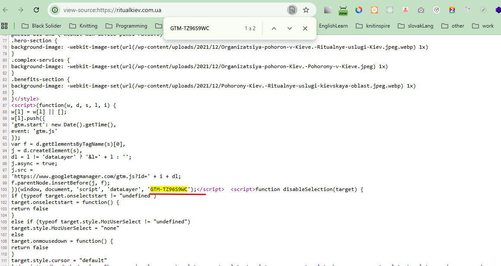Open the green 'new' badge extension

coord(343,10)
